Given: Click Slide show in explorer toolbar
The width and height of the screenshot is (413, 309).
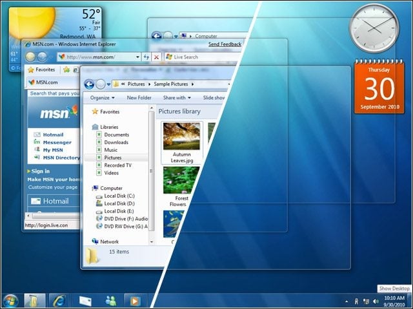Looking at the screenshot, I should coord(214,98).
